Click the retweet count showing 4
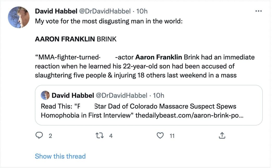Screen dimensions: 272x168 [110, 136]
